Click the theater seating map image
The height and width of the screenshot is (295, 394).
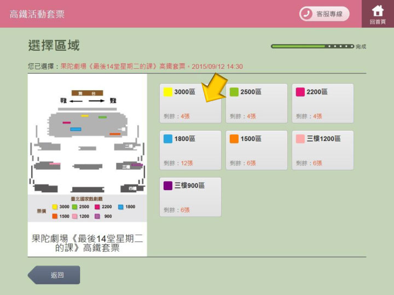coord(88,142)
